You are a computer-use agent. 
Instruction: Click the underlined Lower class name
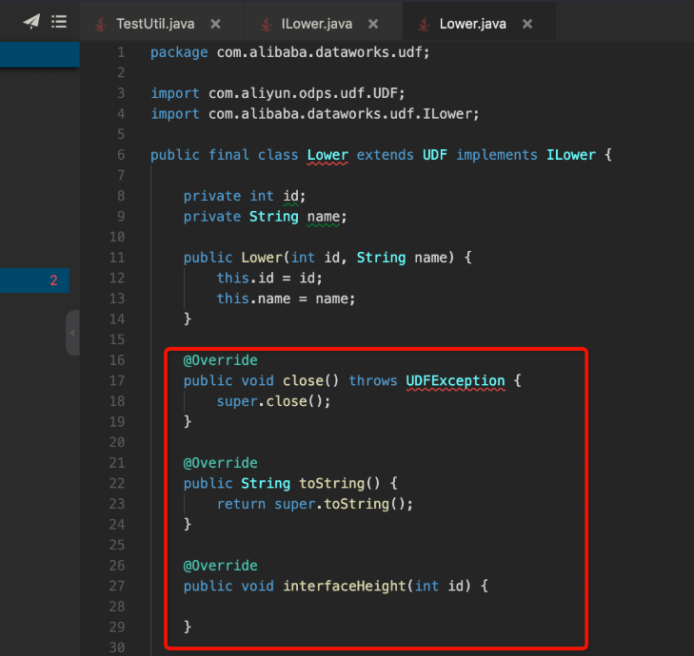[x=327, y=155]
